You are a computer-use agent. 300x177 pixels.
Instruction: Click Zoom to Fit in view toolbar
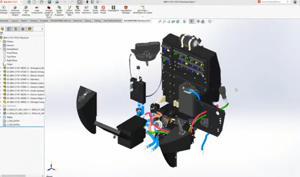160,22
